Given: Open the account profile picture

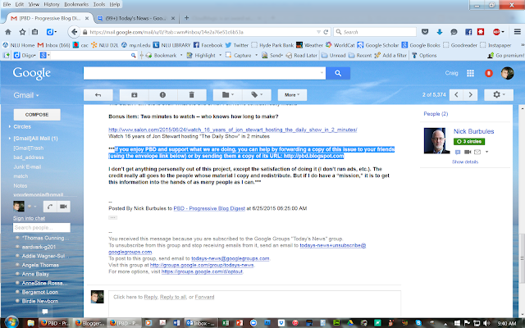Looking at the screenshot, I should (x=507, y=73).
